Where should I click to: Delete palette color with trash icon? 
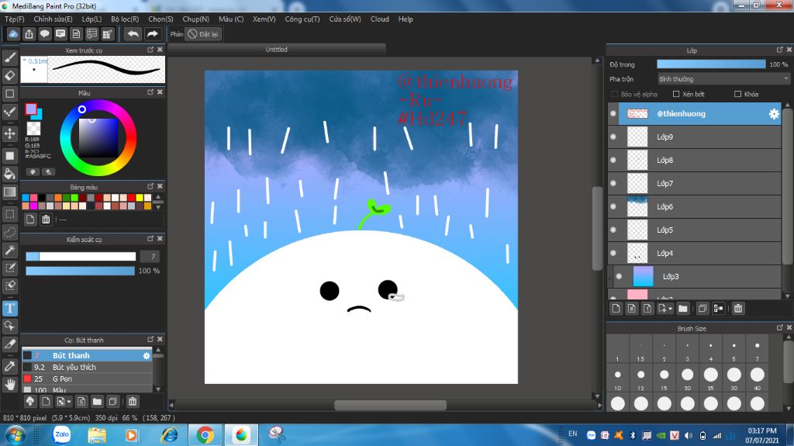click(x=46, y=219)
